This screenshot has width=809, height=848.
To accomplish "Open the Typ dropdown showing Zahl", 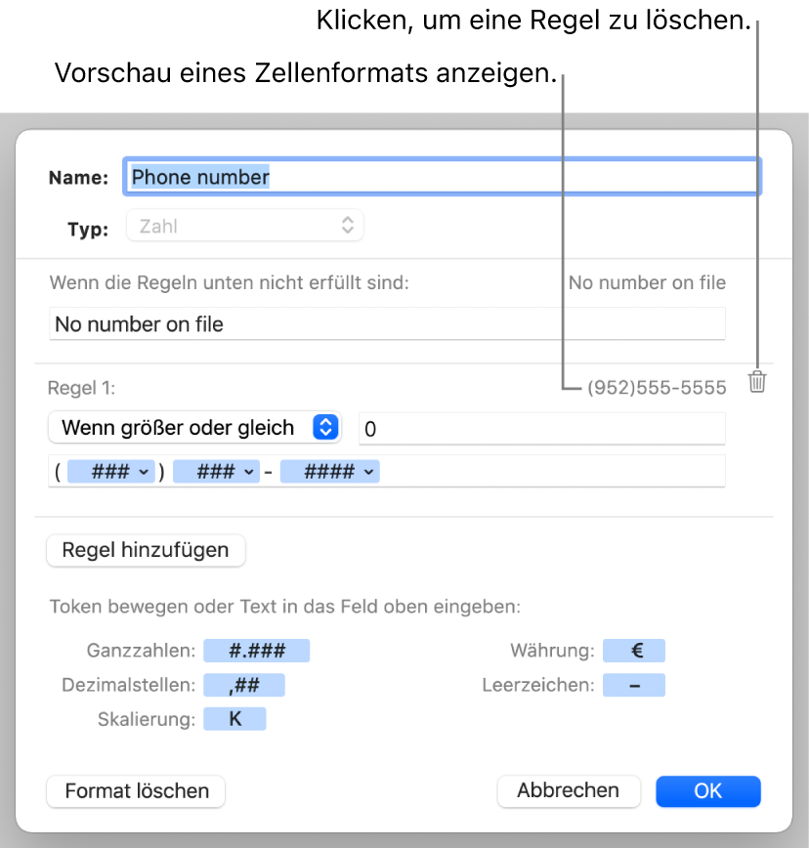I will coord(244,227).
